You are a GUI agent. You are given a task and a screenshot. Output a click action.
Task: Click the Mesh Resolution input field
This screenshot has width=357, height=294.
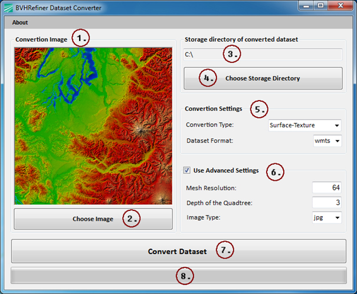coord(327,188)
